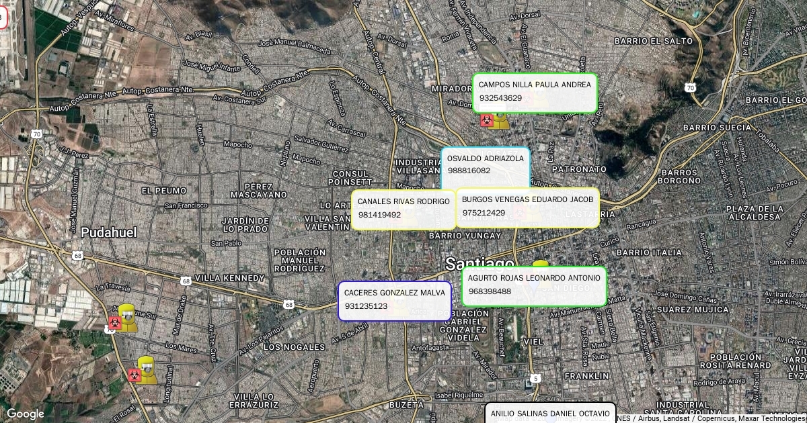Click the biohazard icon below Campos Nilla label

pyautogui.click(x=486, y=120)
